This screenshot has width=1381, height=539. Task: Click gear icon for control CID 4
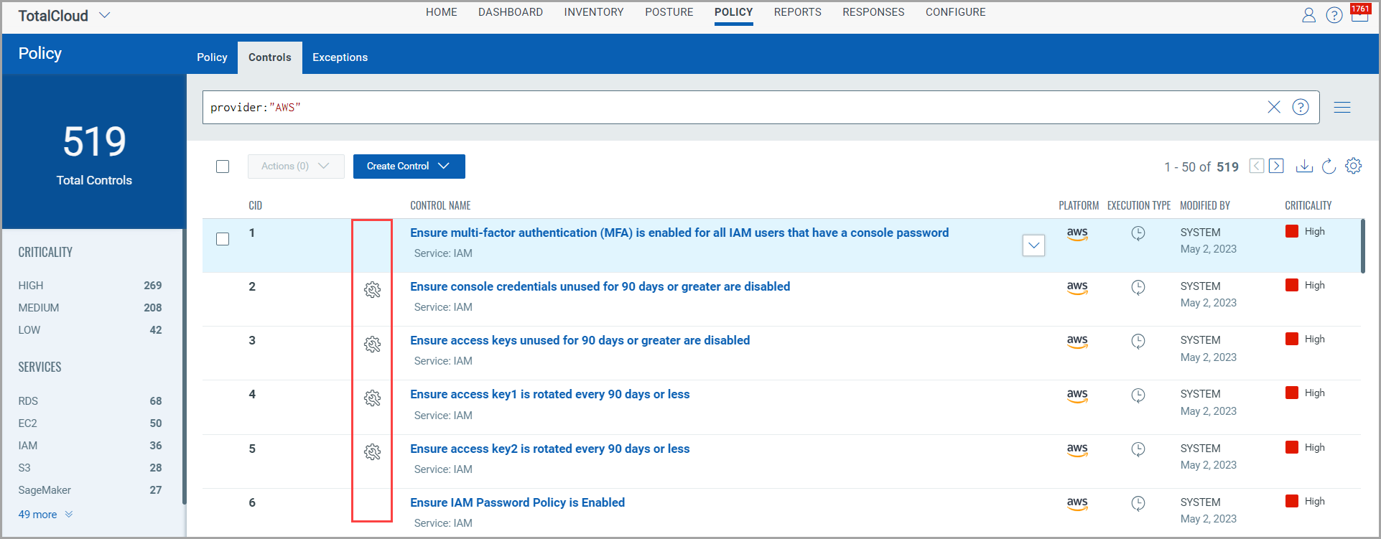point(372,398)
